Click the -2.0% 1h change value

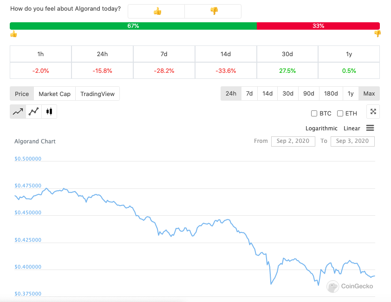(x=41, y=71)
